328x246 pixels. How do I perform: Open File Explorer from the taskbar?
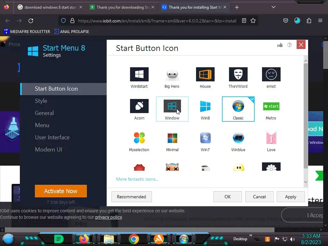coord(109,239)
